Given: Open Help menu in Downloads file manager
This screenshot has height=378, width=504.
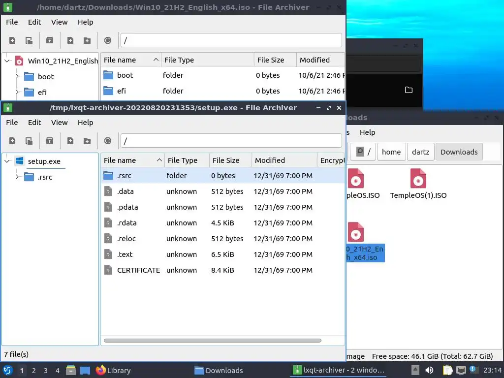Looking at the screenshot, I should pyautogui.click(x=367, y=132).
